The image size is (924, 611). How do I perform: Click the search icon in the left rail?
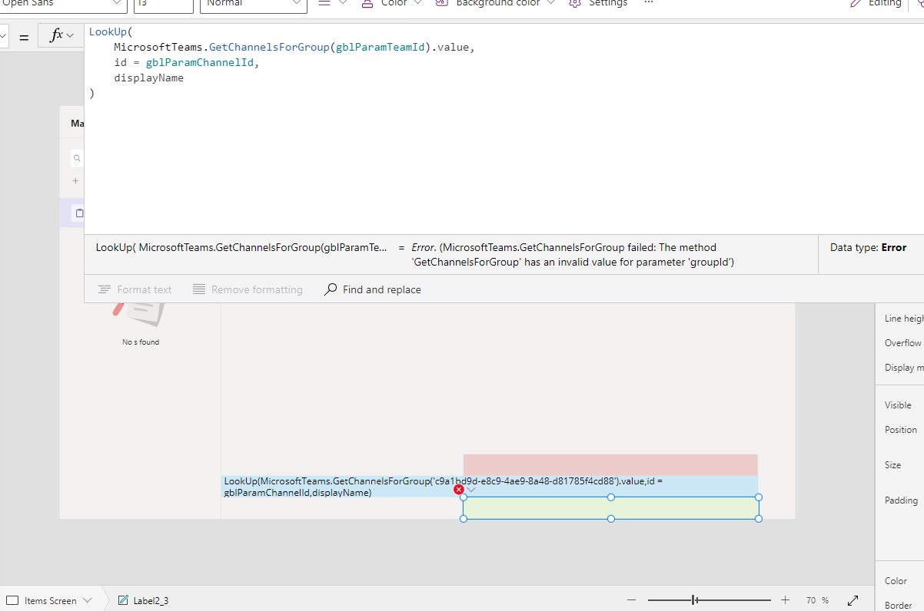click(76, 157)
